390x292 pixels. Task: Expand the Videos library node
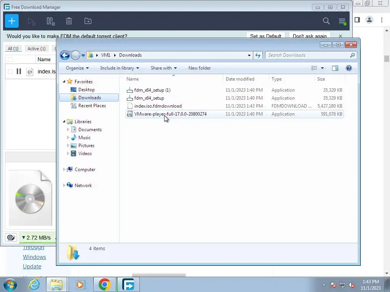click(x=68, y=154)
